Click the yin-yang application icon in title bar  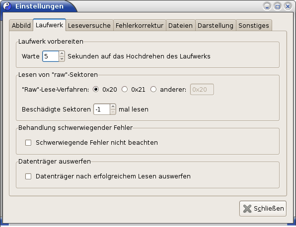[7, 6]
